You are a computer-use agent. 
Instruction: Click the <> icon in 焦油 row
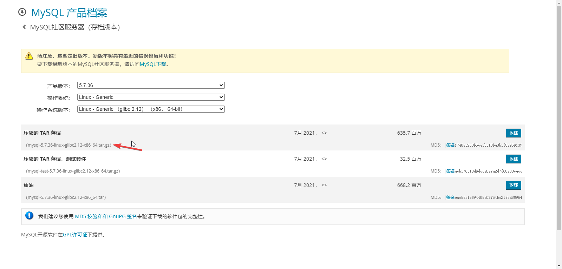tap(324, 185)
